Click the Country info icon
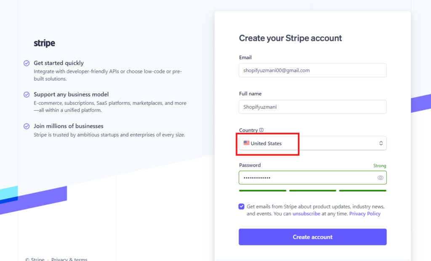 click(x=261, y=130)
